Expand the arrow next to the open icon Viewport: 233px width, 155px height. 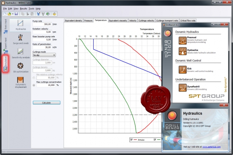click(13, 14)
